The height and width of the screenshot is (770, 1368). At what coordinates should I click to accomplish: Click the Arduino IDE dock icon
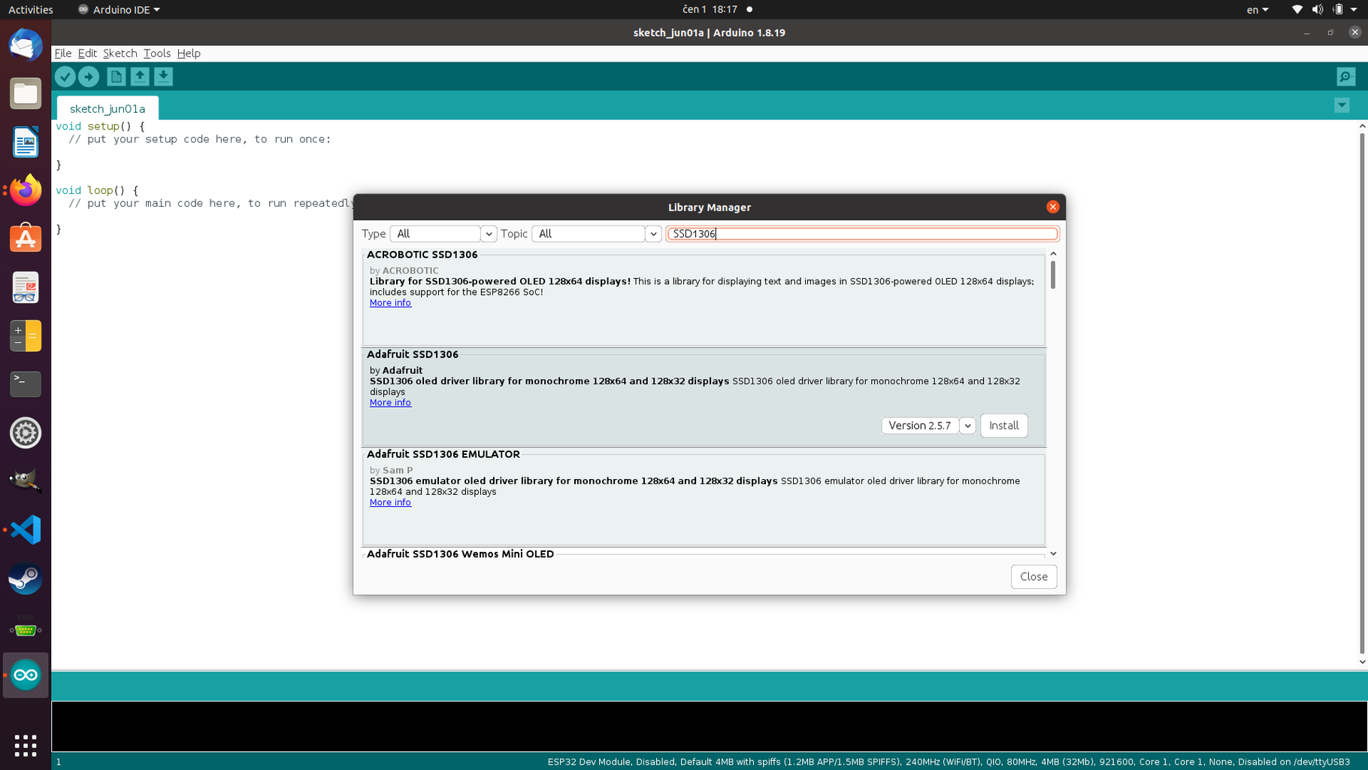coord(26,675)
